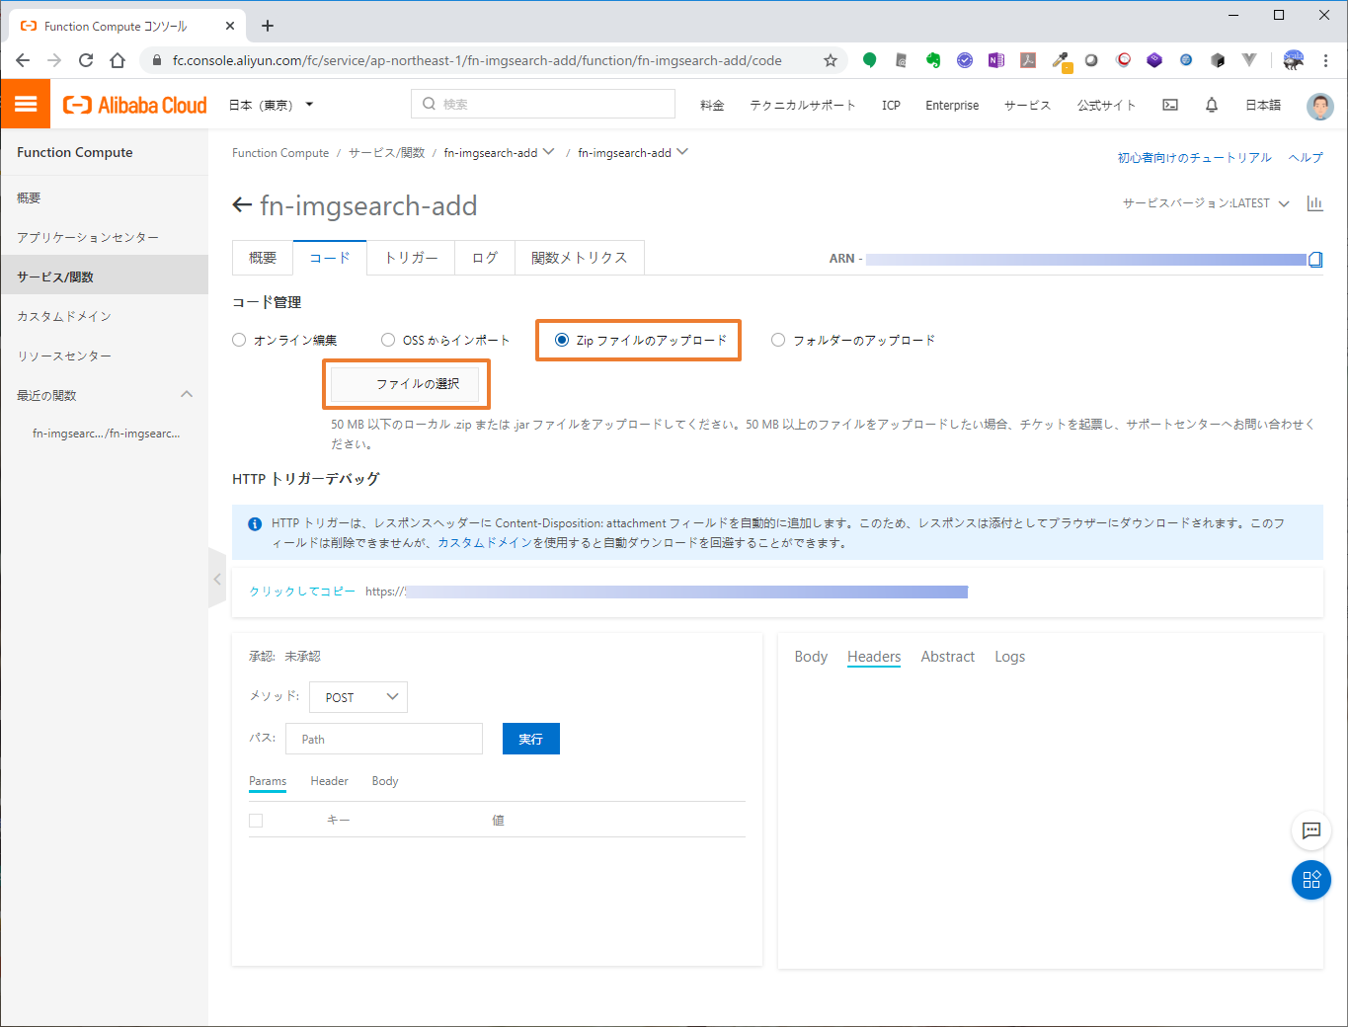Open the ヘルプ link
The image size is (1348, 1027).
[1306, 158]
